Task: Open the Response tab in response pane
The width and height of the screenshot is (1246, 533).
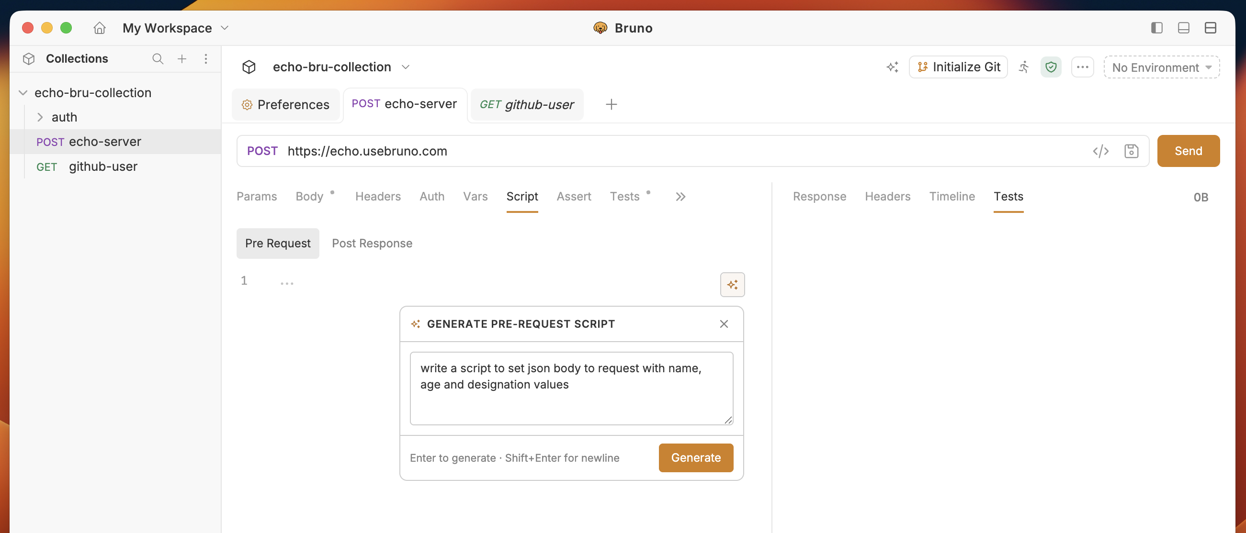Action: click(819, 196)
